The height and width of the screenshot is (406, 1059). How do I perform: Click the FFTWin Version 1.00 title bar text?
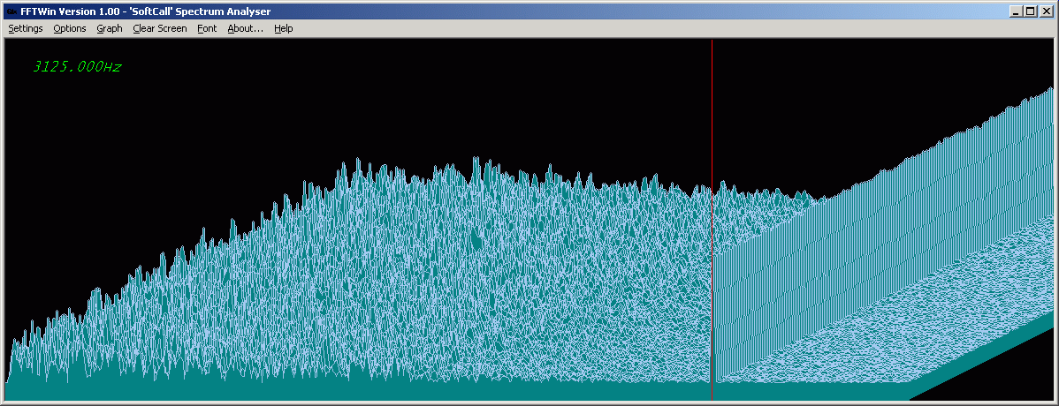click(x=146, y=11)
